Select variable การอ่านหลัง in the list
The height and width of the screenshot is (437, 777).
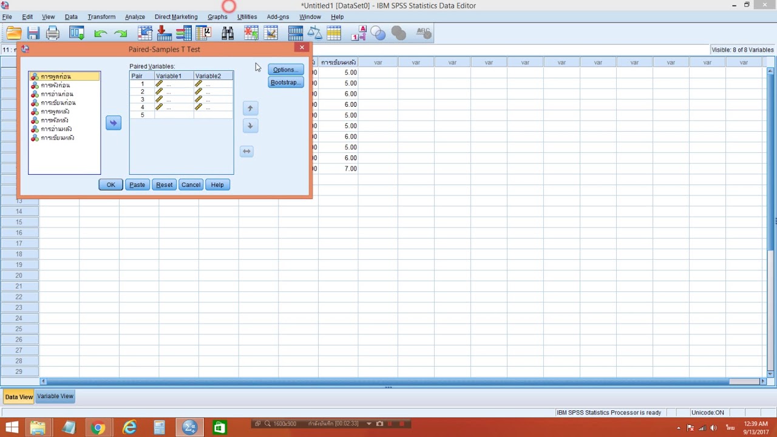(x=64, y=129)
